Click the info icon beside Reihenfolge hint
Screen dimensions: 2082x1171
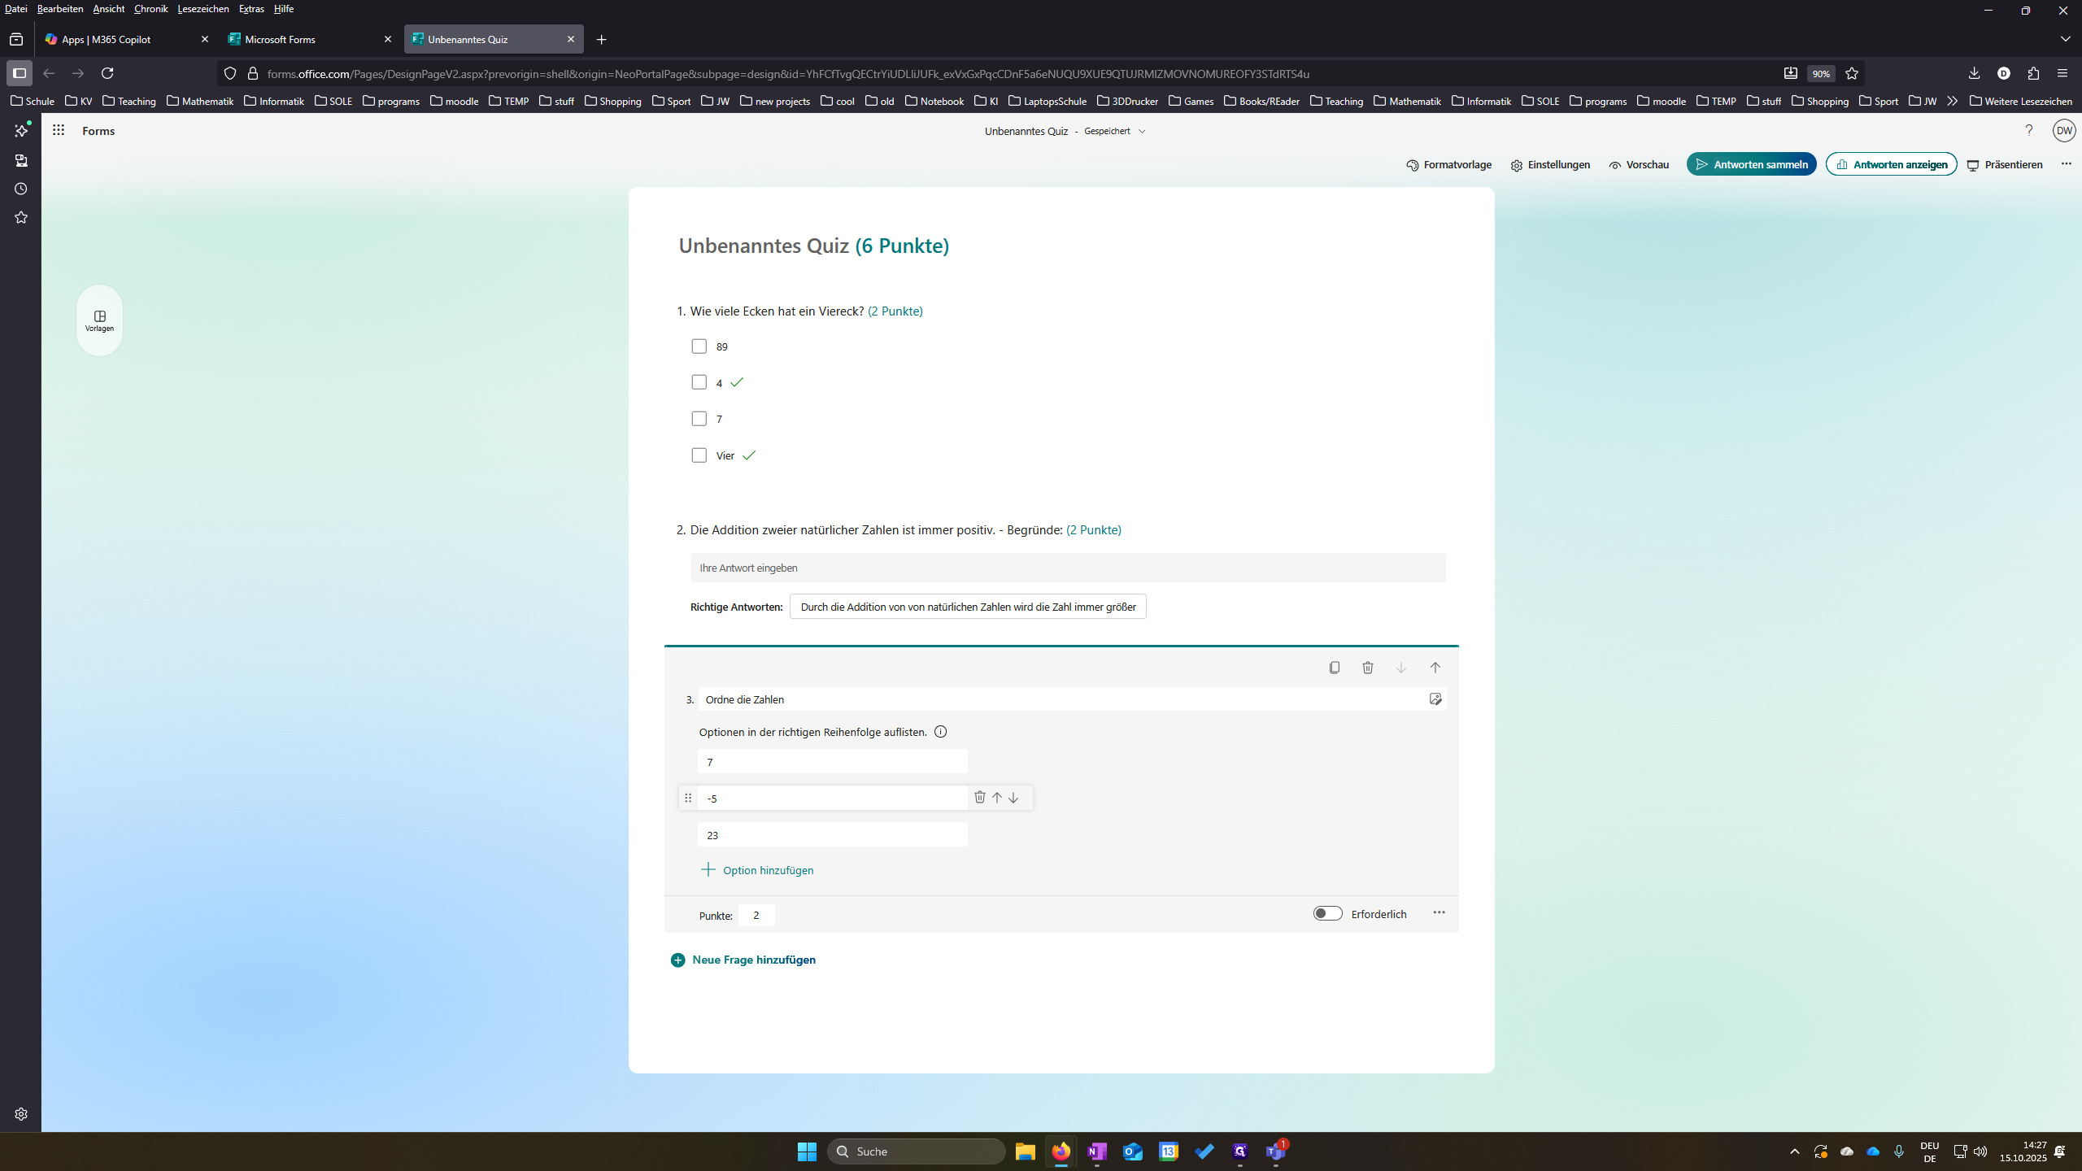click(x=940, y=732)
